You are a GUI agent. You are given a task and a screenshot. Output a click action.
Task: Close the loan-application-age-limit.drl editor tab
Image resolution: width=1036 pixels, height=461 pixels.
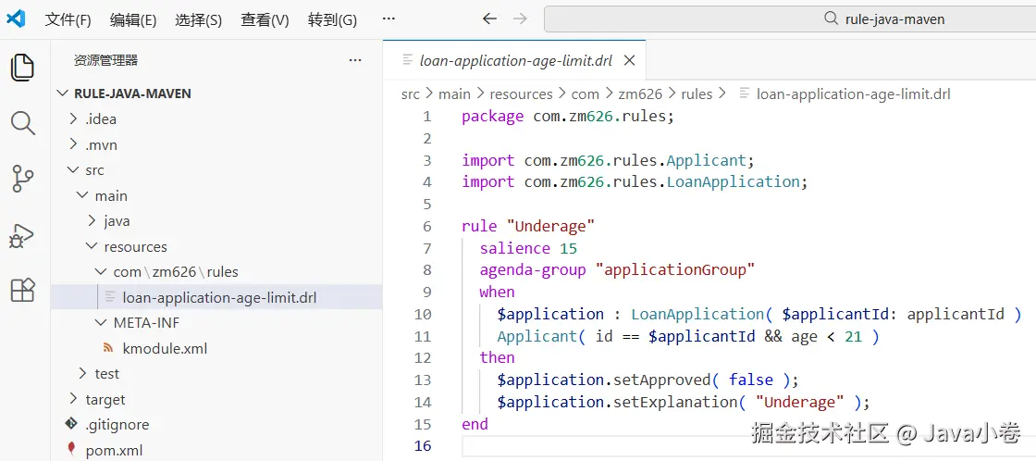coord(629,61)
